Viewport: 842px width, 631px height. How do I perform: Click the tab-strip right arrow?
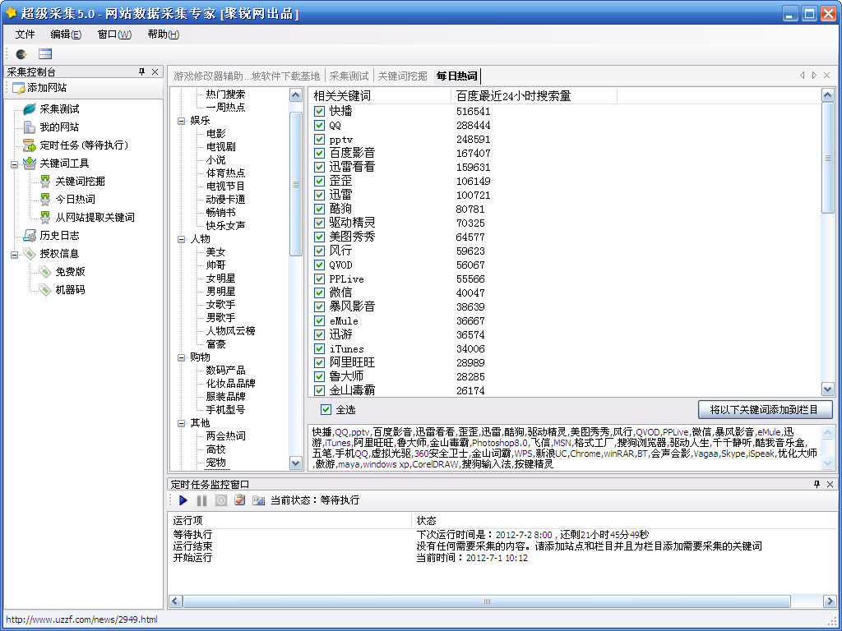(x=815, y=76)
